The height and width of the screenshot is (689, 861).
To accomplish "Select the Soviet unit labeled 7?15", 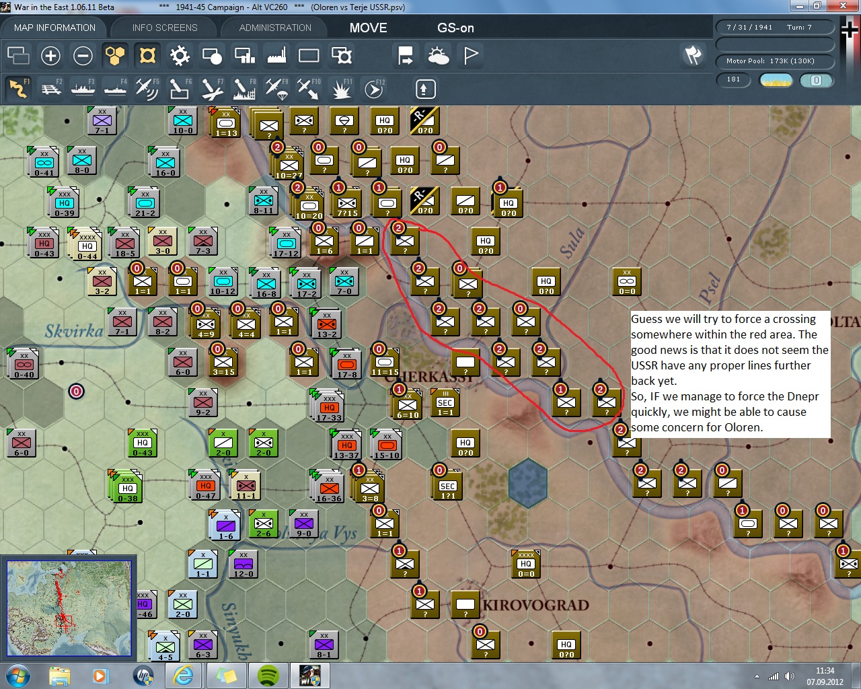I will click(x=347, y=202).
